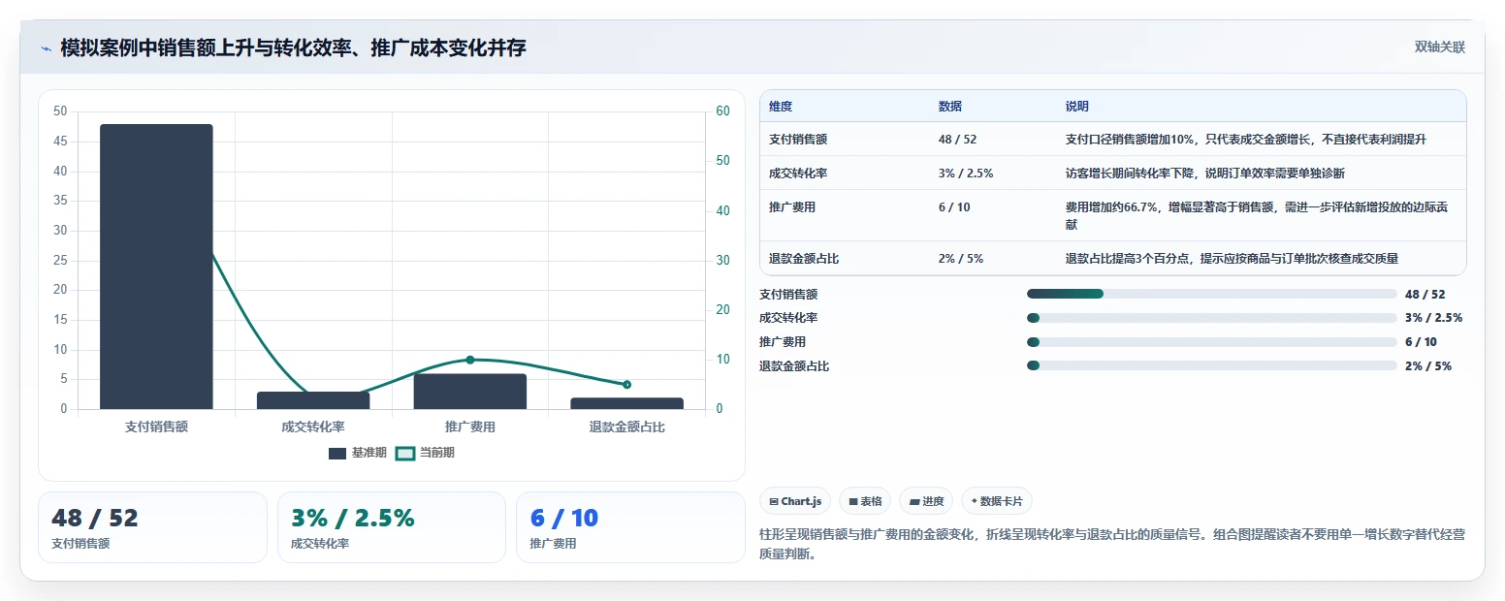Click the 成交转化率 progress bar
The height and width of the screenshot is (601, 1505).
coord(1211,318)
